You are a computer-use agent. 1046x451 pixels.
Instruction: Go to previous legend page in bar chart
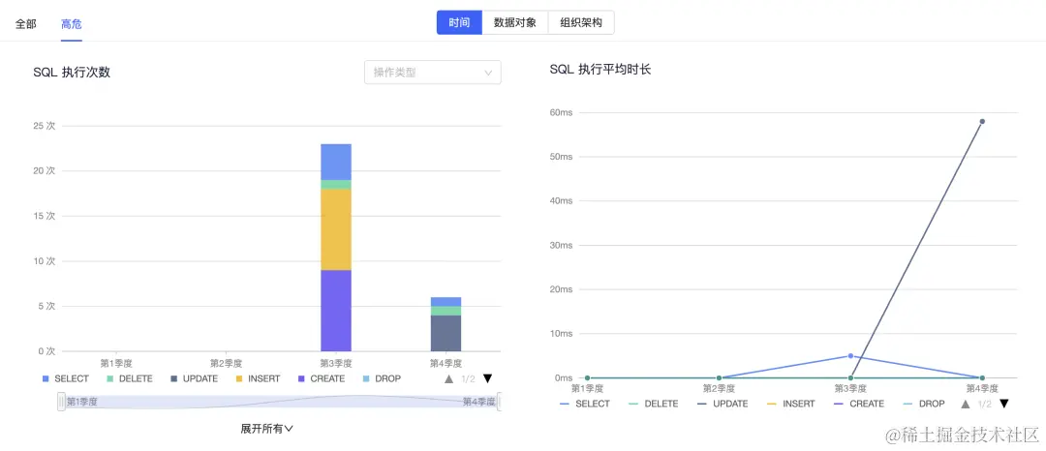449,378
